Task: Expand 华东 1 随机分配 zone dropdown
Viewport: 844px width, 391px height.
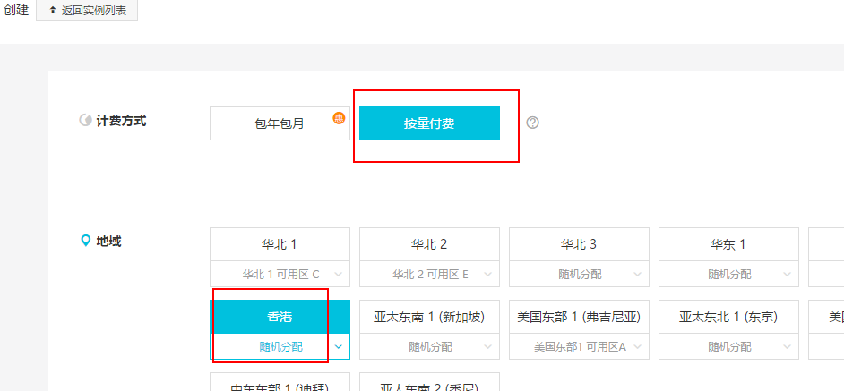Action: [728, 275]
